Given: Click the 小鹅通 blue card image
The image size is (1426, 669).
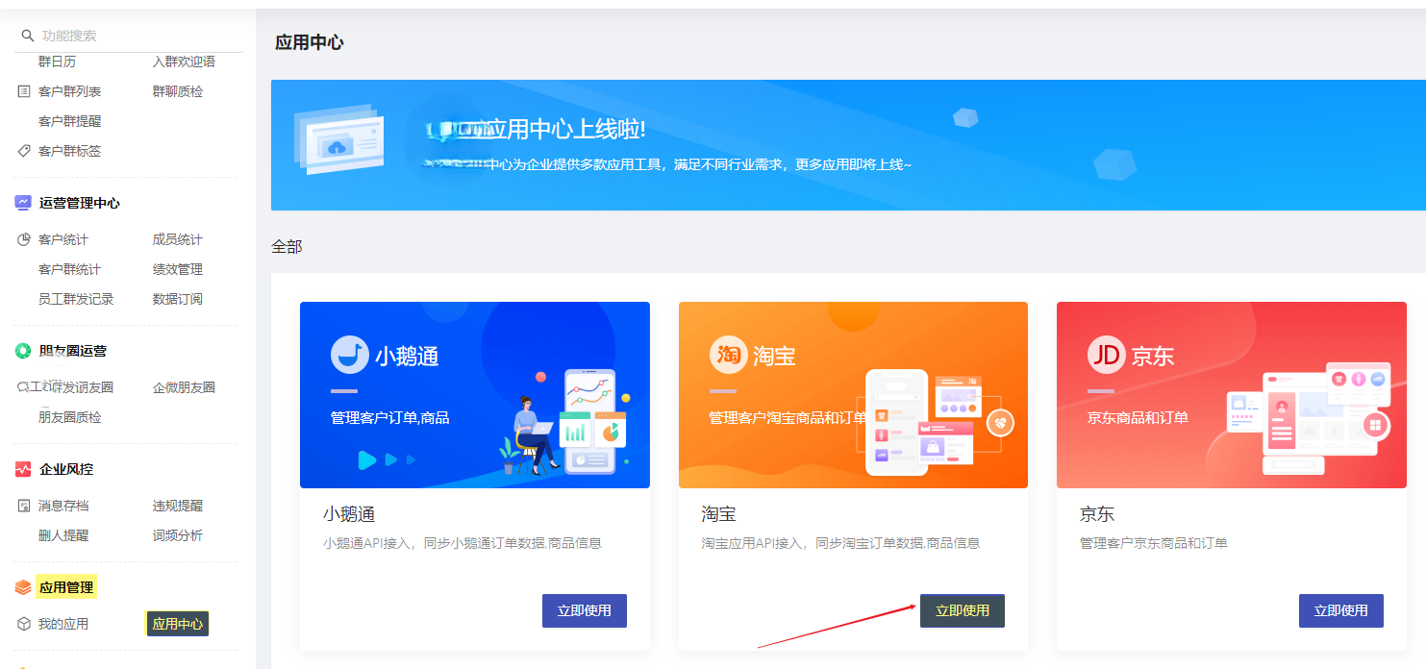Looking at the screenshot, I should pos(475,395).
